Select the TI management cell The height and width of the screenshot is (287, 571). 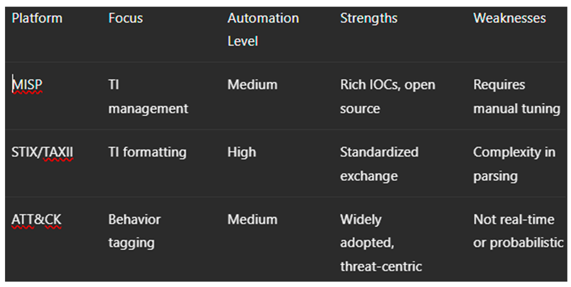(x=148, y=96)
